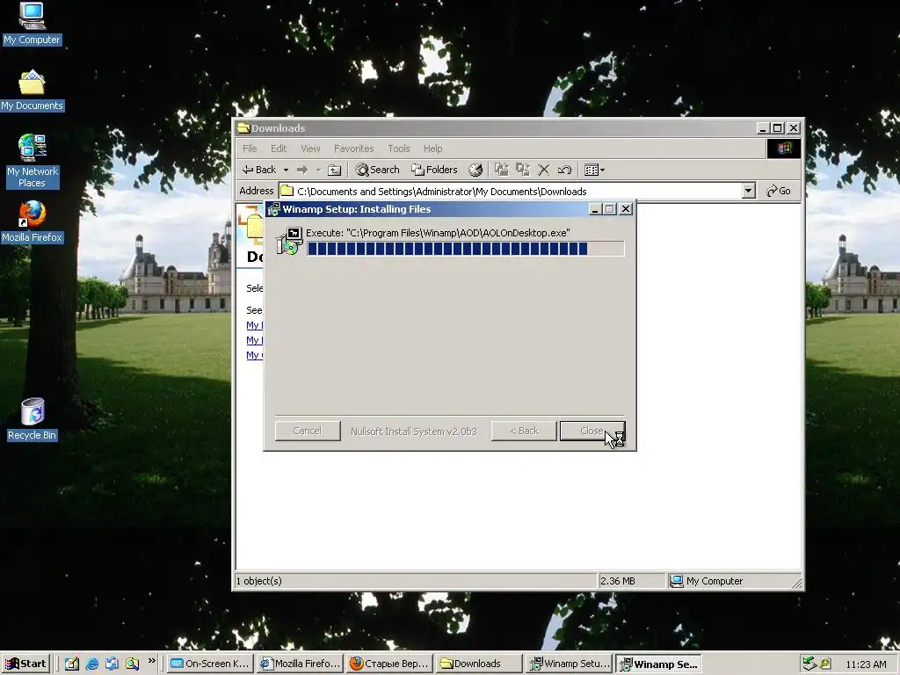Screen dimensions: 900x675
Task: Click the Up folder icon in toolbar
Action: (x=334, y=170)
